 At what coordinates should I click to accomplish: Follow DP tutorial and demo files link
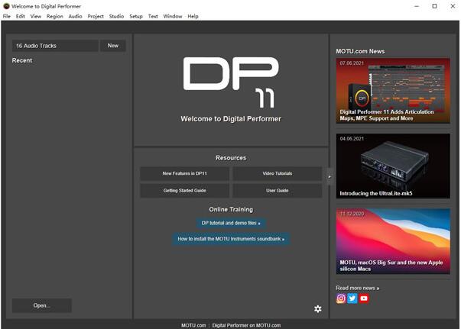pyautogui.click(x=231, y=223)
